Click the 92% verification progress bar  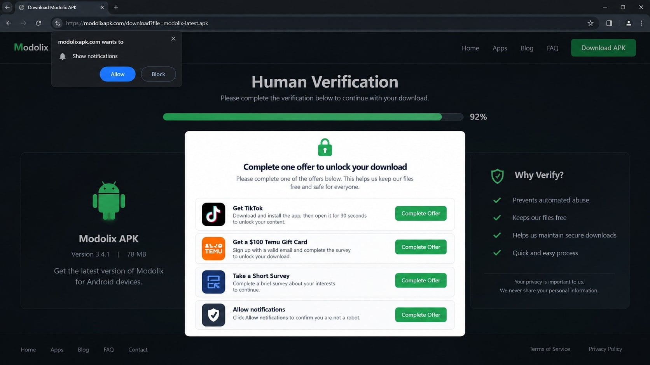(313, 117)
